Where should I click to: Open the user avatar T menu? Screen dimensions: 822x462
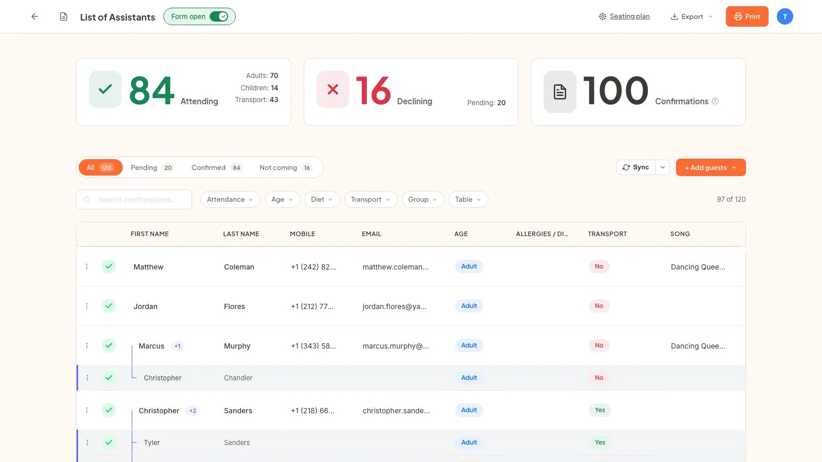pos(784,16)
